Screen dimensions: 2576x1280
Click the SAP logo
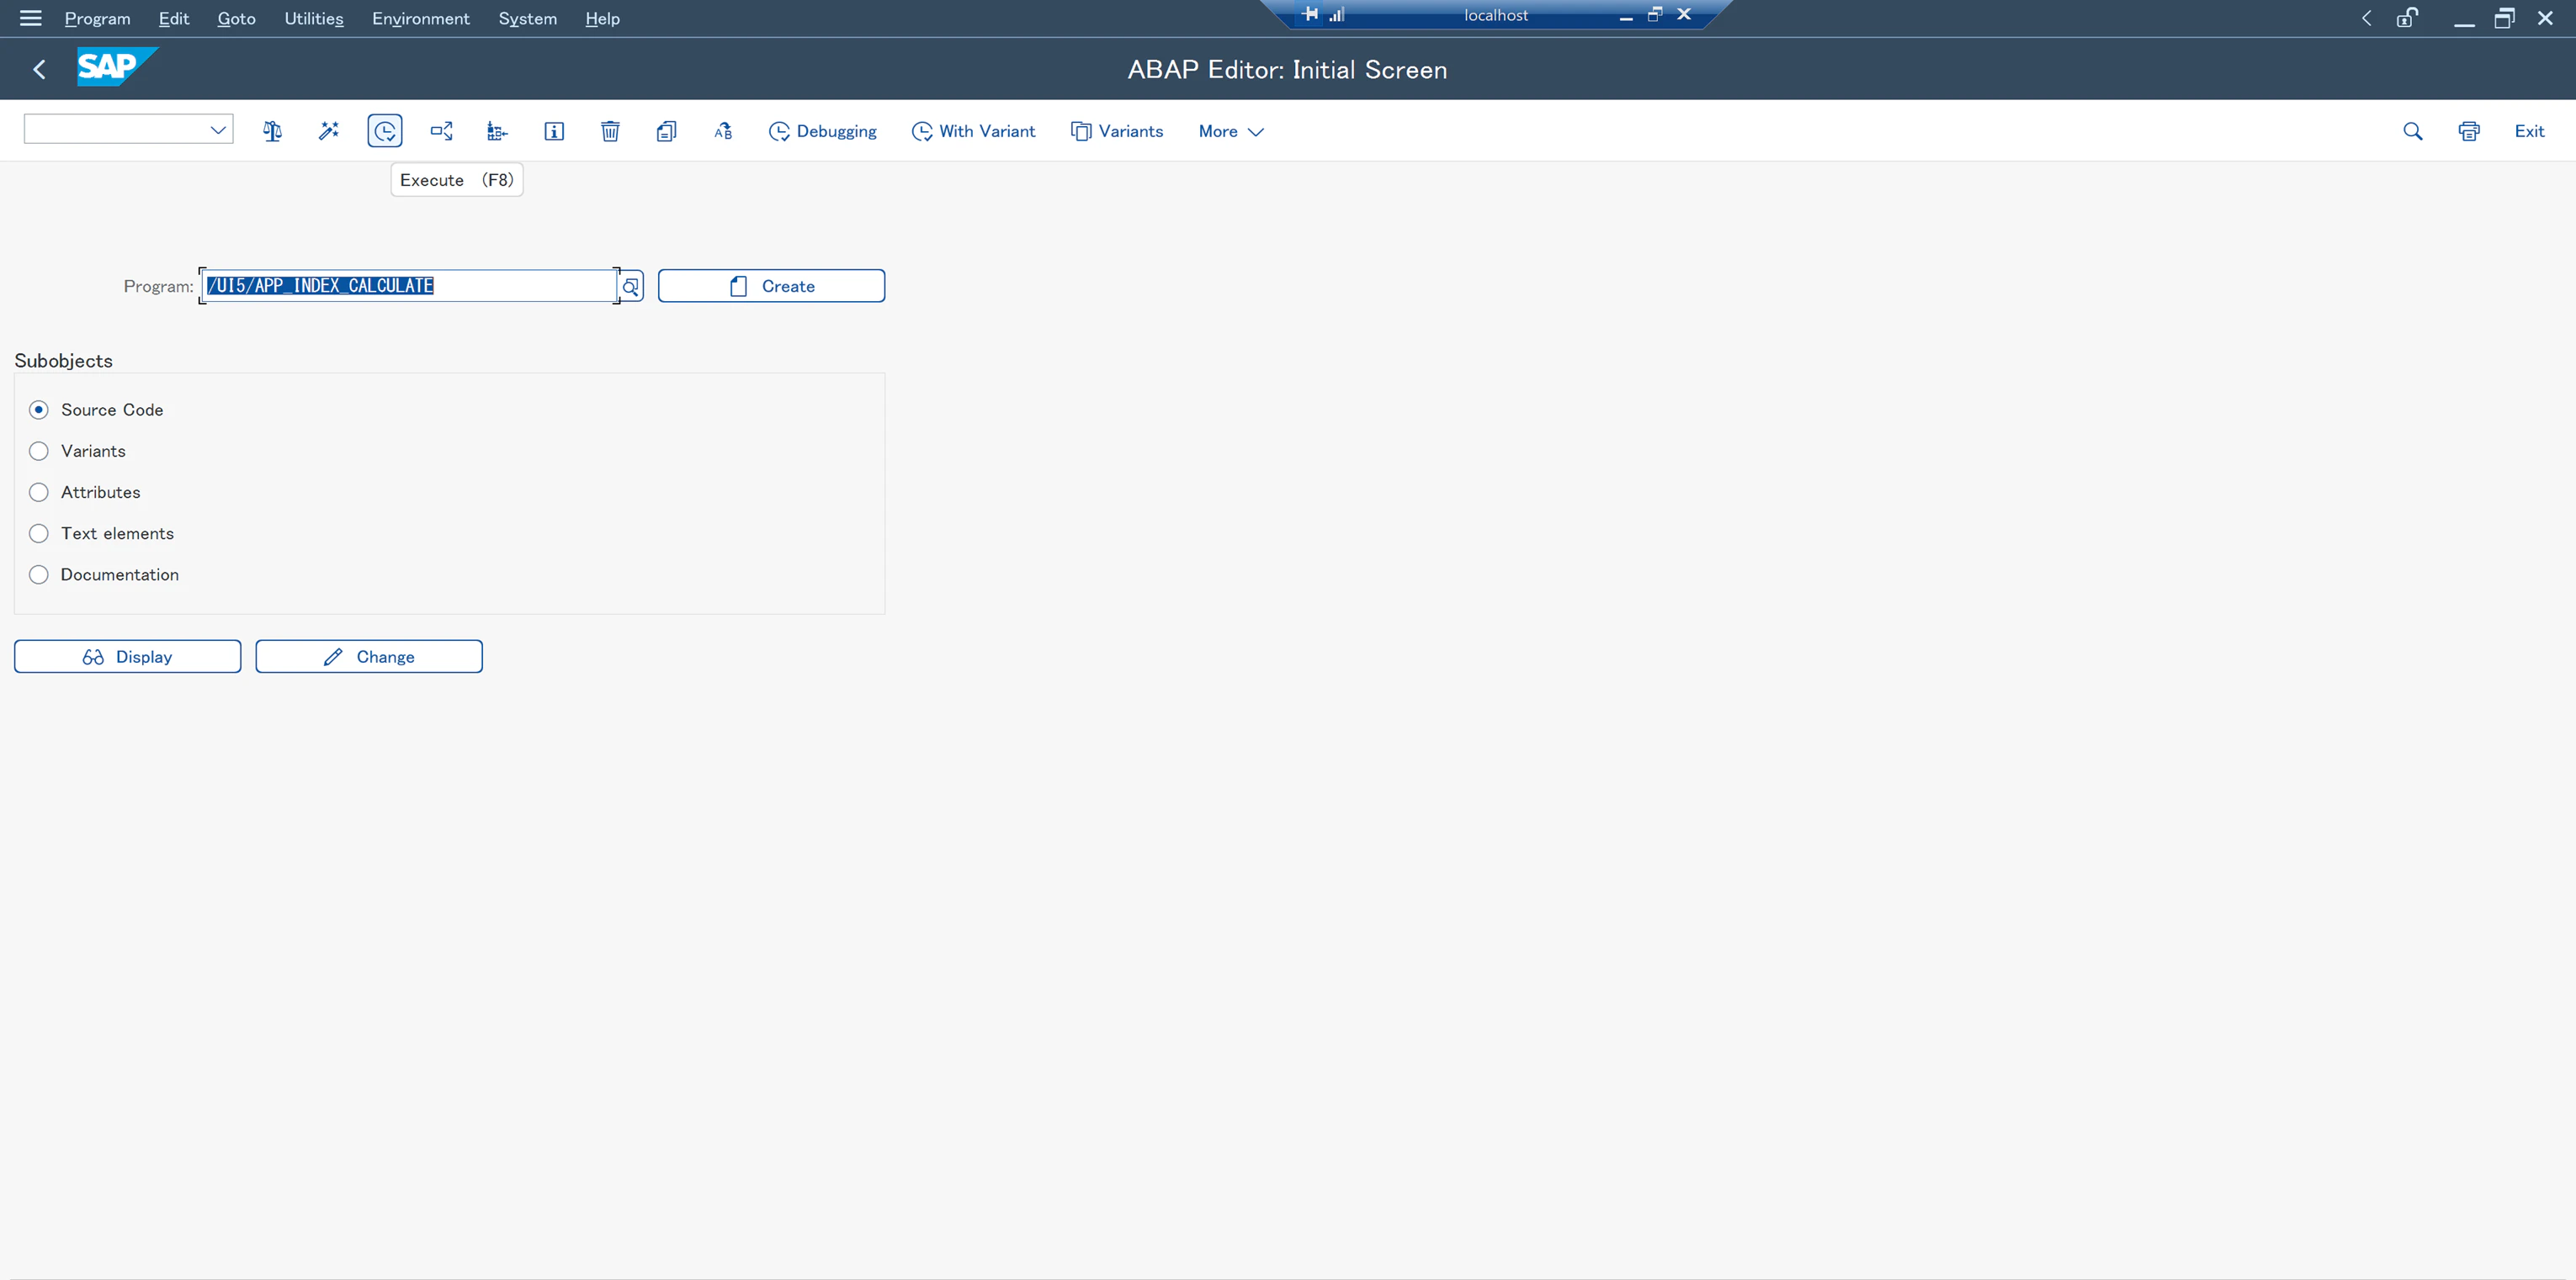[117, 67]
